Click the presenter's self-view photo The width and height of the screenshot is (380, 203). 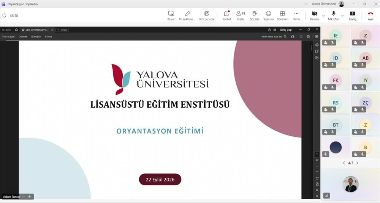(350, 184)
